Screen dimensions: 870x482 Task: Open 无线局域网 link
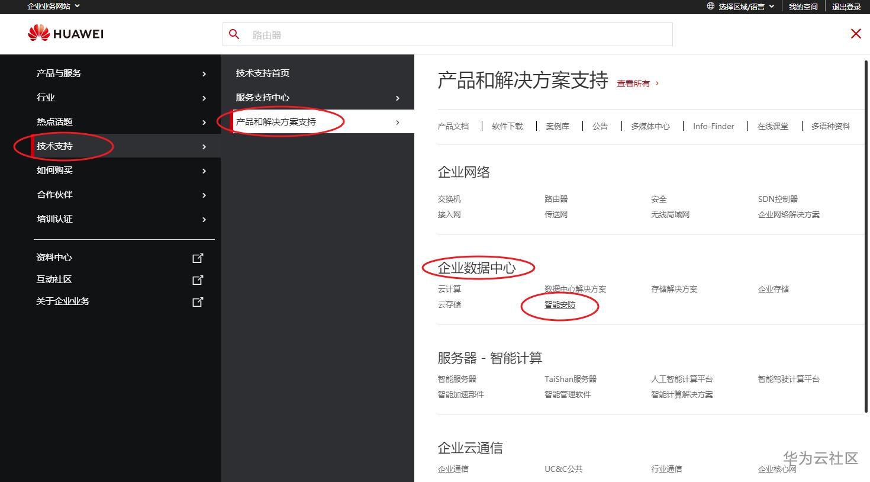tap(670, 214)
